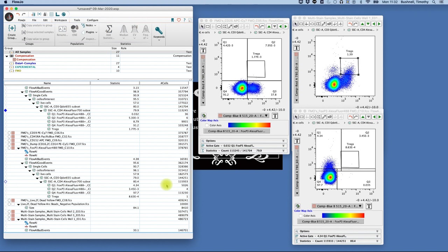The width and height of the screenshot is (448, 252).
Task: Enable Color Axis checkbox in CD25 FMO window
Action: (x=207, y=125)
